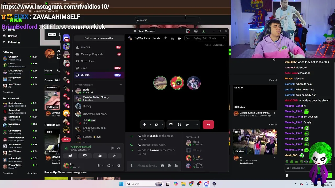Toggle member list icon in header

tap(179, 38)
